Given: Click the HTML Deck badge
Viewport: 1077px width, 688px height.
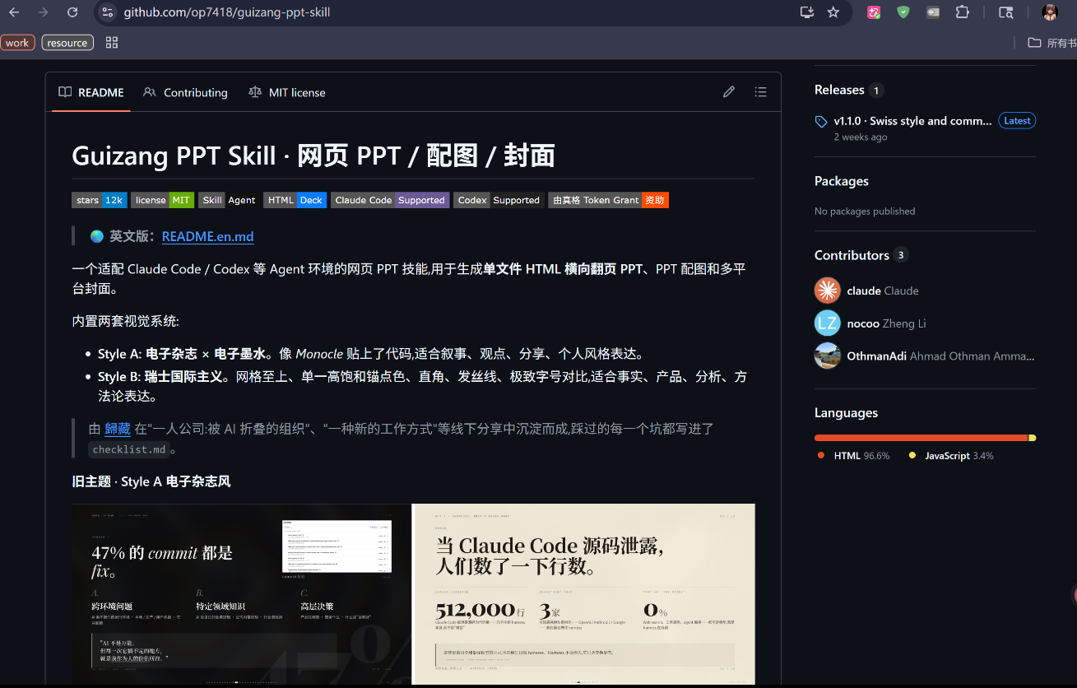Looking at the screenshot, I should [x=295, y=200].
